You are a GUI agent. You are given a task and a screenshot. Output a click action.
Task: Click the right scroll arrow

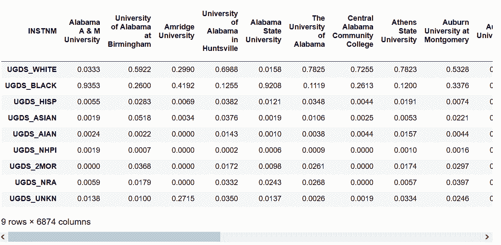pos(487,237)
